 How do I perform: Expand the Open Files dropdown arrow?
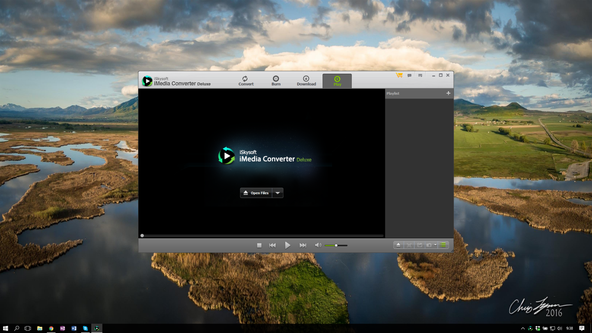click(278, 193)
